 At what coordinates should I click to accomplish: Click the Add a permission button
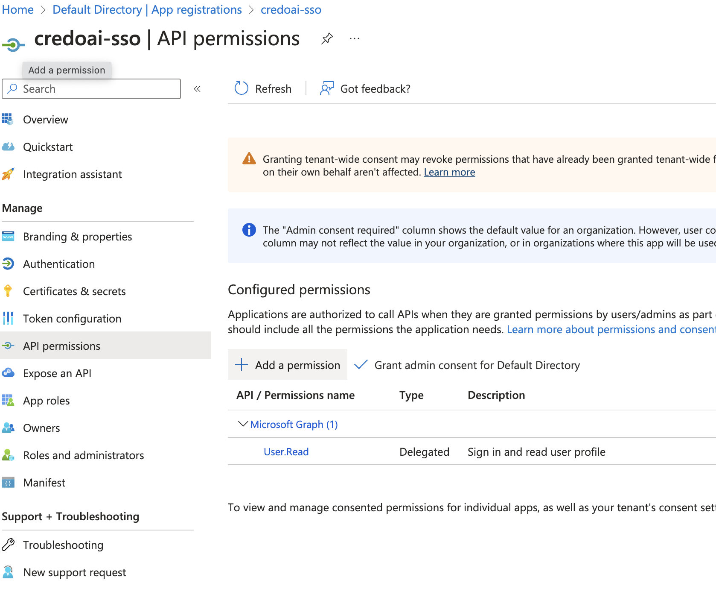click(x=287, y=364)
